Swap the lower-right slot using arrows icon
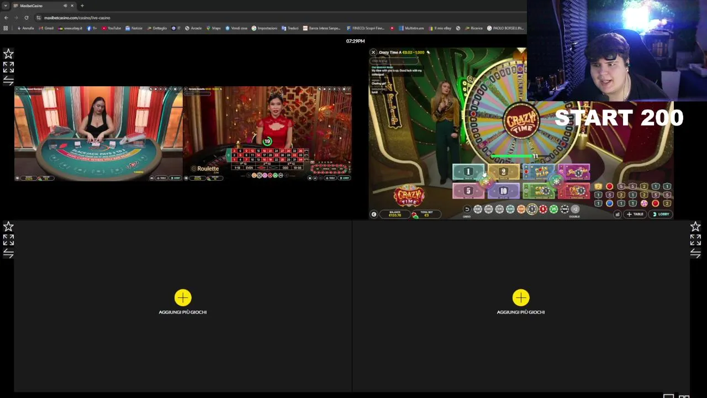The image size is (707, 398). 695,253
